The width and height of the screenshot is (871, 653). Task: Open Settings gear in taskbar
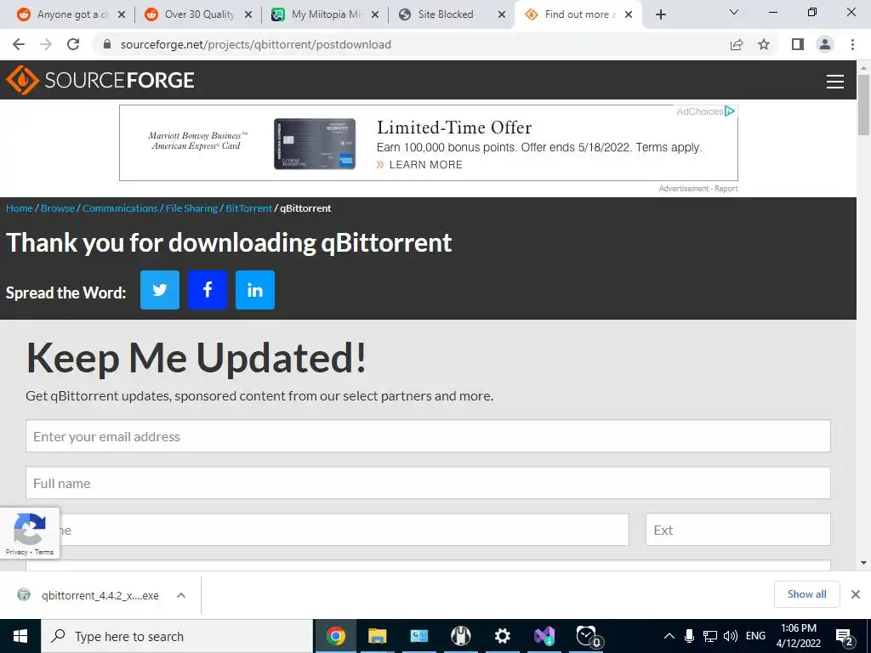[x=502, y=636]
